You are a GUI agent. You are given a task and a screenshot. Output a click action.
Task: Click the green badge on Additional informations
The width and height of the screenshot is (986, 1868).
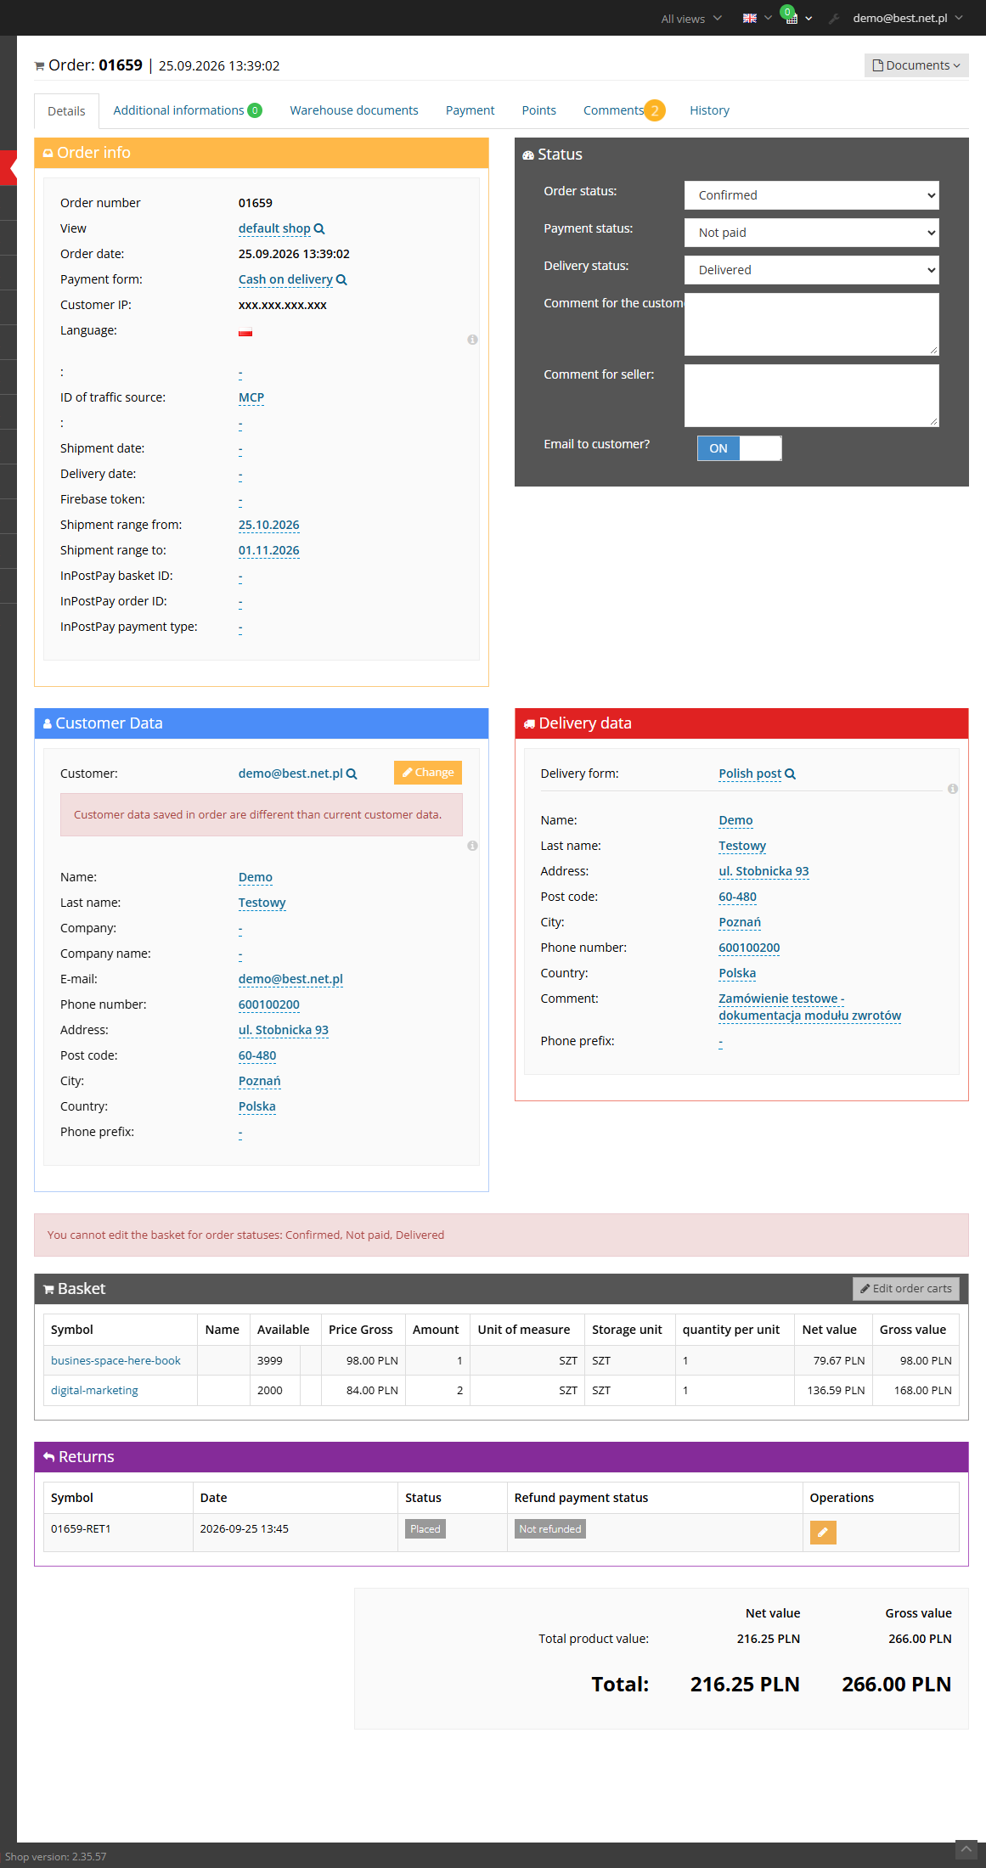[x=255, y=110]
